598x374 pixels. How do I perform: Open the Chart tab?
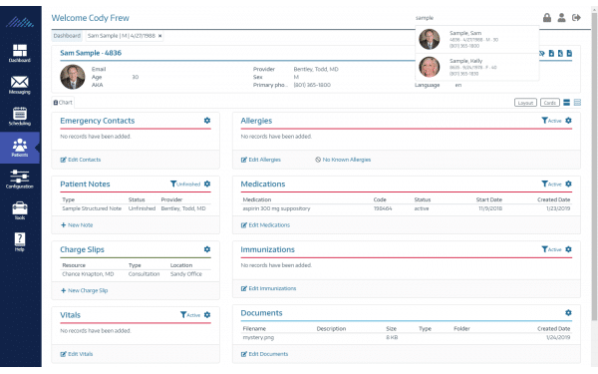(63, 103)
